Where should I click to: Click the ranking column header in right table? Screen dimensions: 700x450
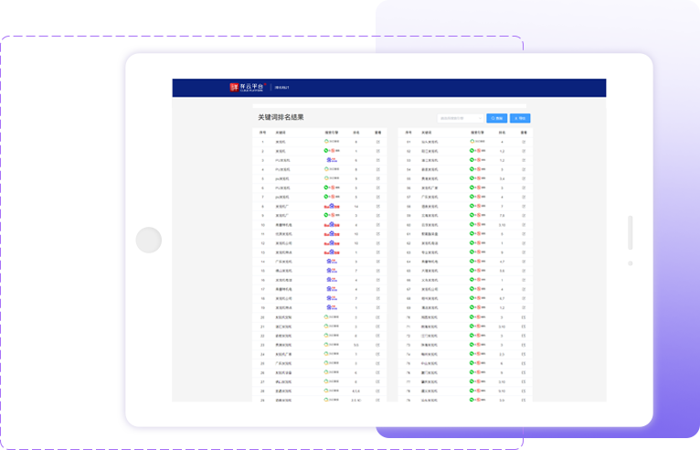[502, 132]
